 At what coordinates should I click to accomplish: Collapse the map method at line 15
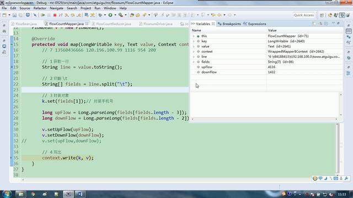[x=12, y=45]
